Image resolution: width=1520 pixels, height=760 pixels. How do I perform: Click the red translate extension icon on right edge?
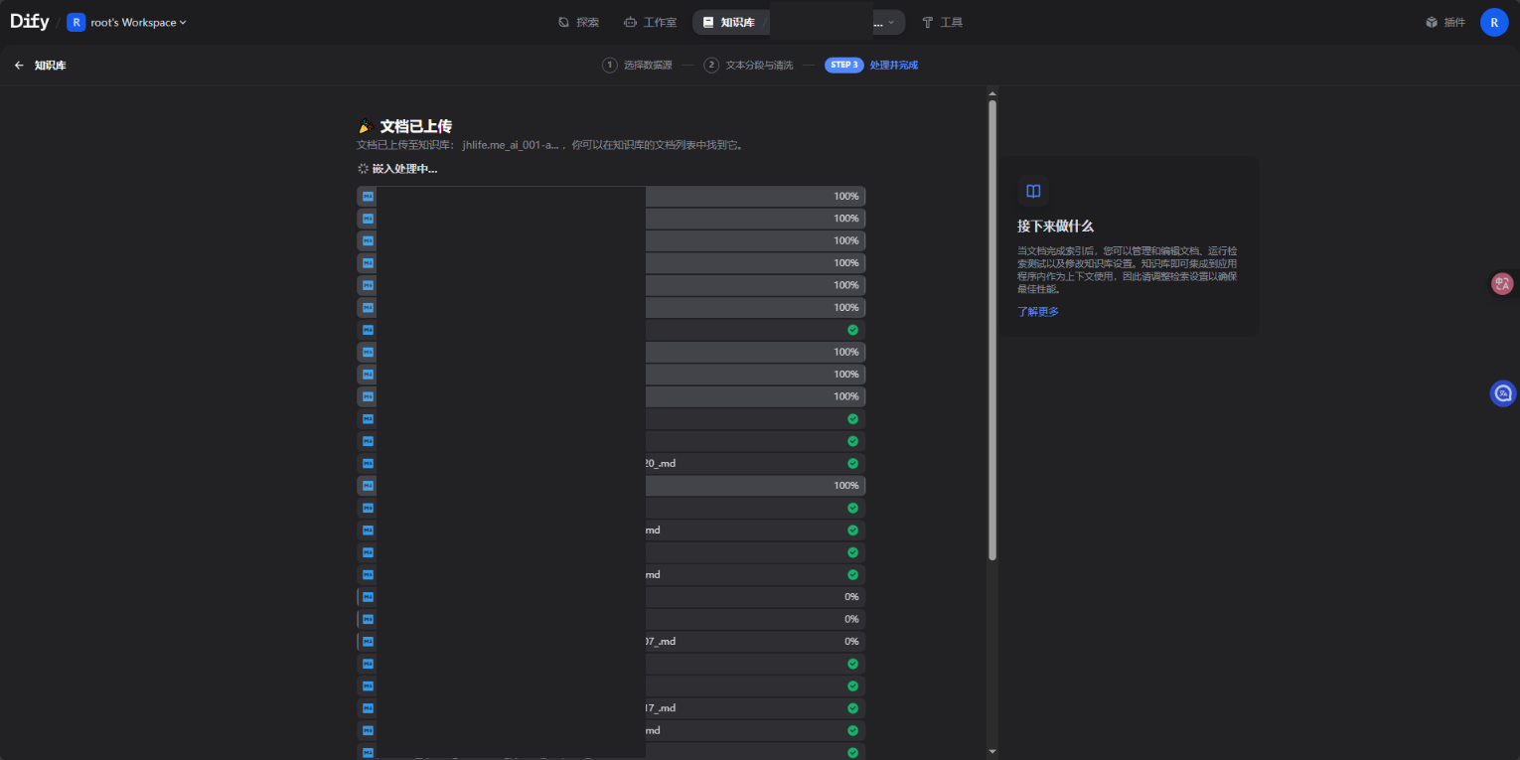(1502, 284)
